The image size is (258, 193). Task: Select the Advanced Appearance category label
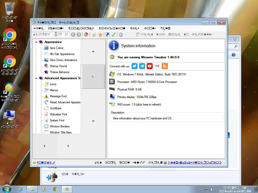pyautogui.click(x=62, y=78)
